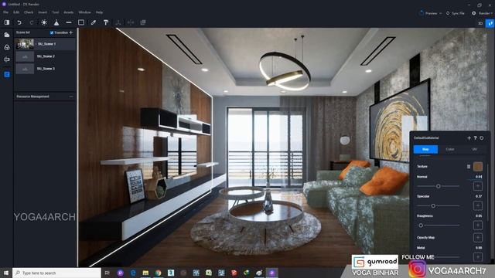Toggle the sidebar panel layout icon

7,22
